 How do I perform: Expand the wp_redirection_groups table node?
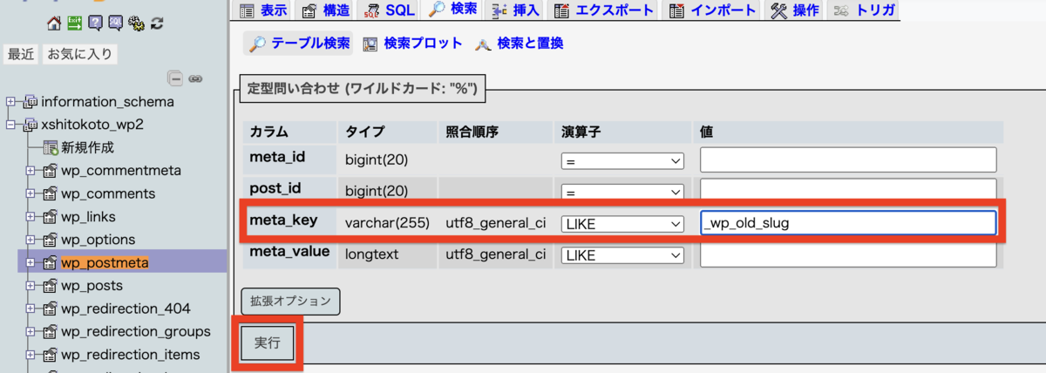coord(31,331)
